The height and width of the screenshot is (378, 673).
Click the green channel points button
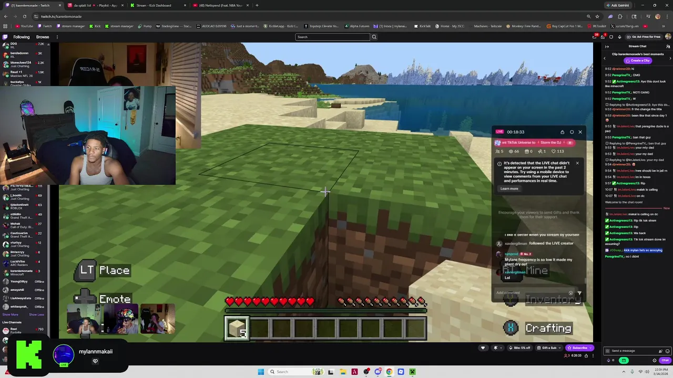pos(624,360)
